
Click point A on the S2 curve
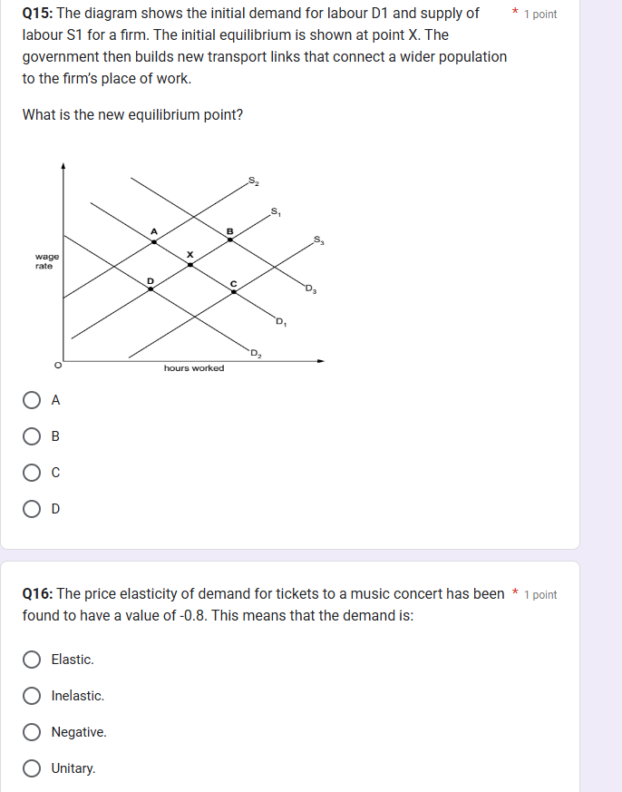(154, 242)
